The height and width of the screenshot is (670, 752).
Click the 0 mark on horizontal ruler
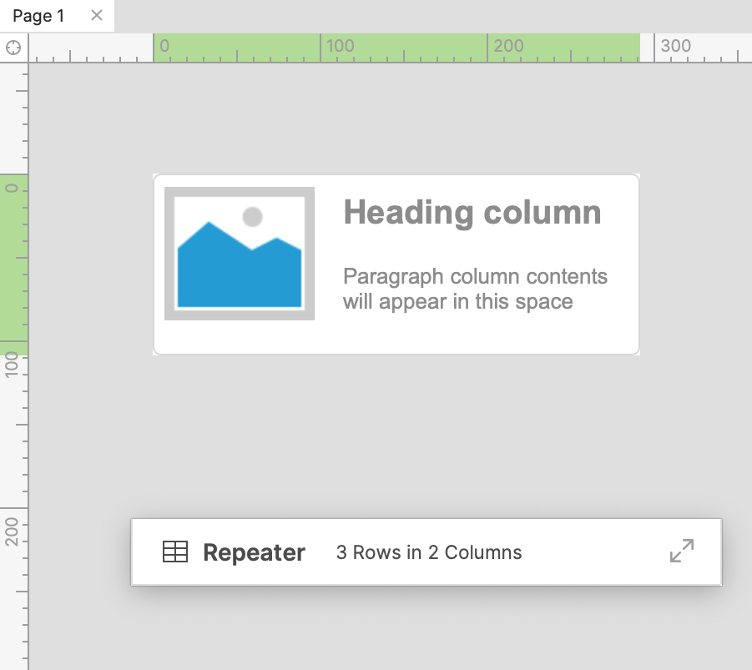pos(164,46)
